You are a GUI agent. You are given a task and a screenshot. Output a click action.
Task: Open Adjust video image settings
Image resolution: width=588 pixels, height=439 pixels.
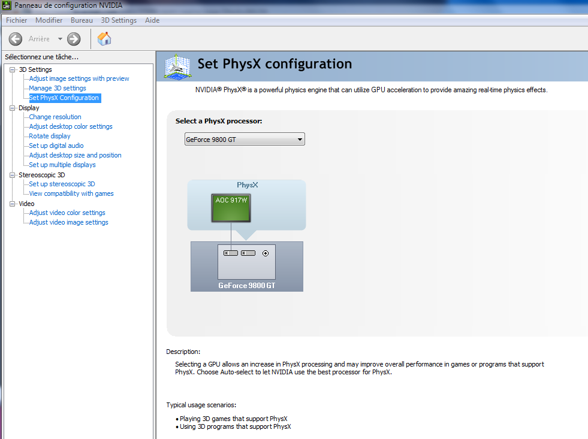68,222
